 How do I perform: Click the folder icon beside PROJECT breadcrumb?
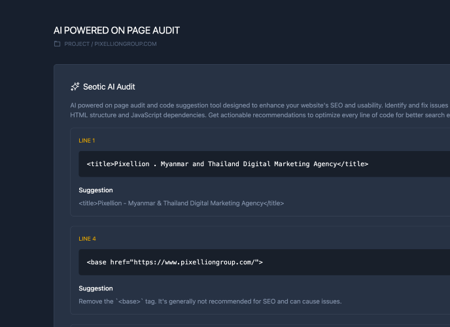pyautogui.click(x=57, y=44)
